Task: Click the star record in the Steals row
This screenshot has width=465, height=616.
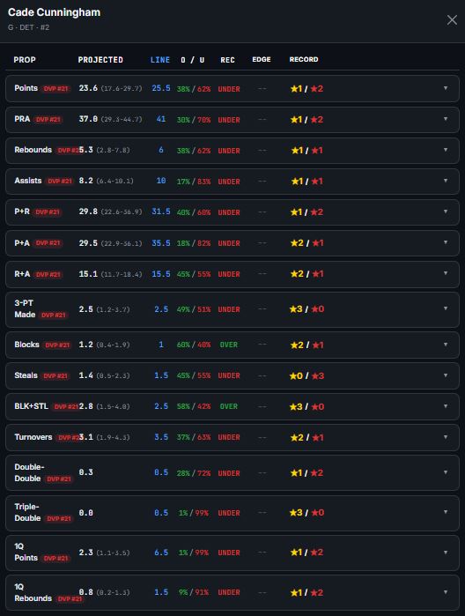Action: (x=306, y=375)
